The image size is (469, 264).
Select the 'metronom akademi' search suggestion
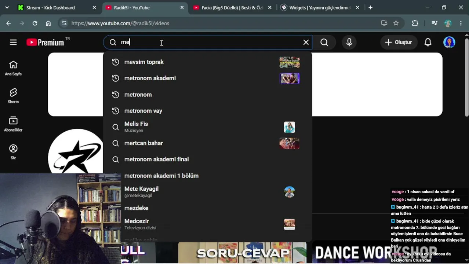(x=208, y=78)
